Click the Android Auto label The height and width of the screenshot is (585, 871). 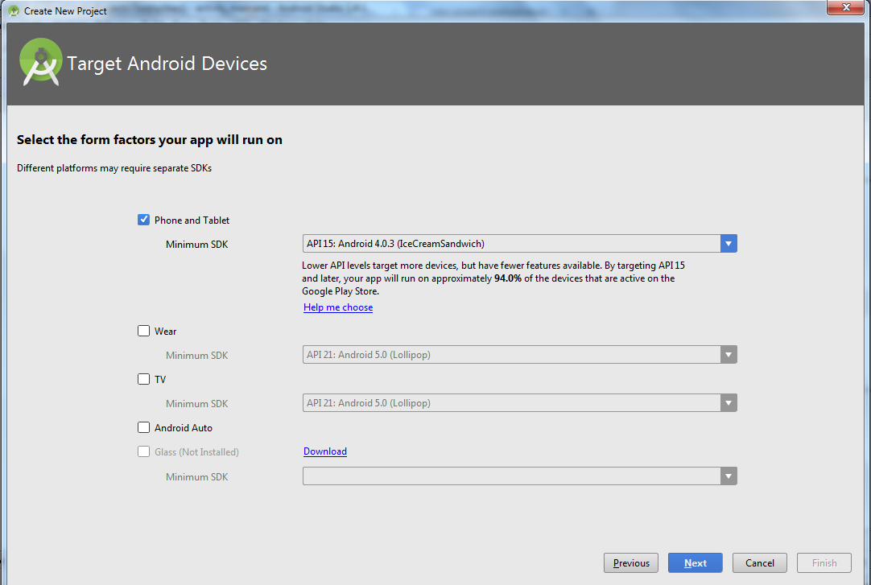tap(184, 428)
